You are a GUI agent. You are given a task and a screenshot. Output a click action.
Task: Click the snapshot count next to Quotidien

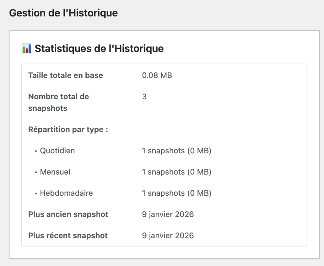point(176,151)
